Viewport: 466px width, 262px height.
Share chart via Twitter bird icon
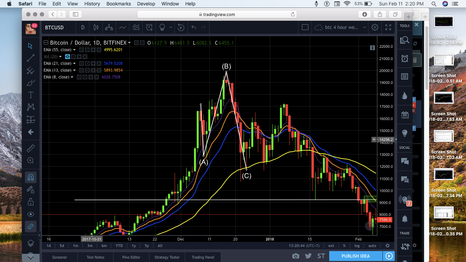coord(308,256)
